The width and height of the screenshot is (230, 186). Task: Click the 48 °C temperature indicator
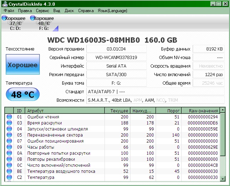(23, 94)
